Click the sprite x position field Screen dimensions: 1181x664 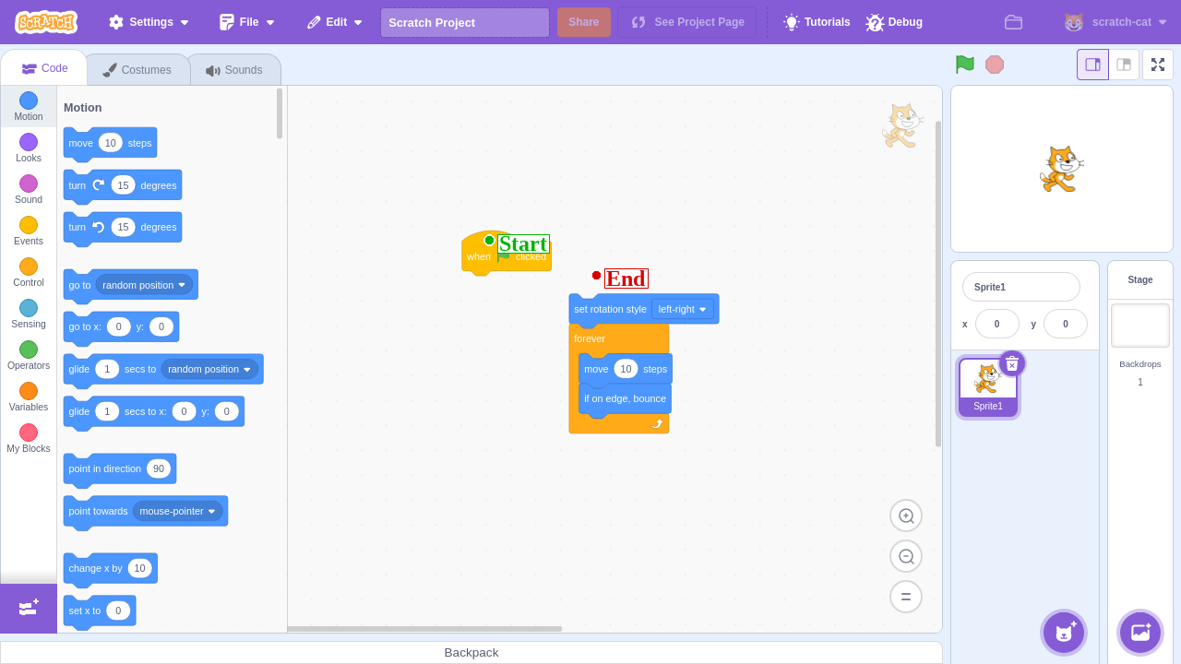pos(997,324)
